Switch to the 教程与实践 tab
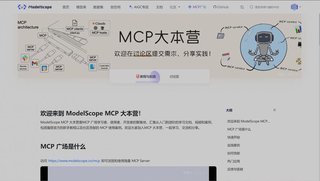The width and height of the screenshot is (320, 181). 146,76
